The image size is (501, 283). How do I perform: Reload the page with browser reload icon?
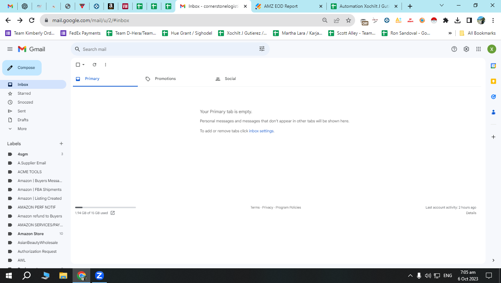pyautogui.click(x=32, y=20)
